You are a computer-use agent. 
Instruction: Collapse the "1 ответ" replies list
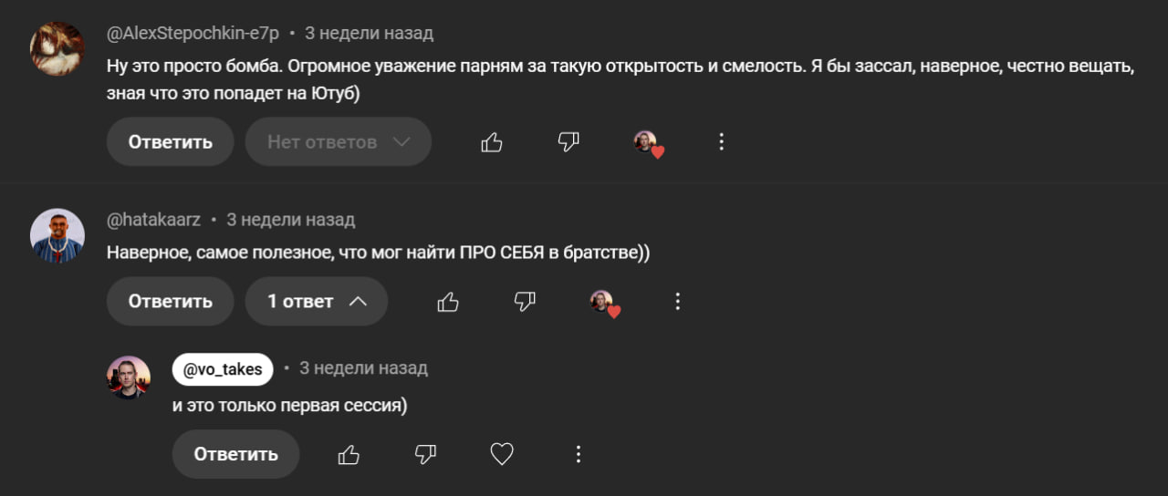(x=316, y=302)
